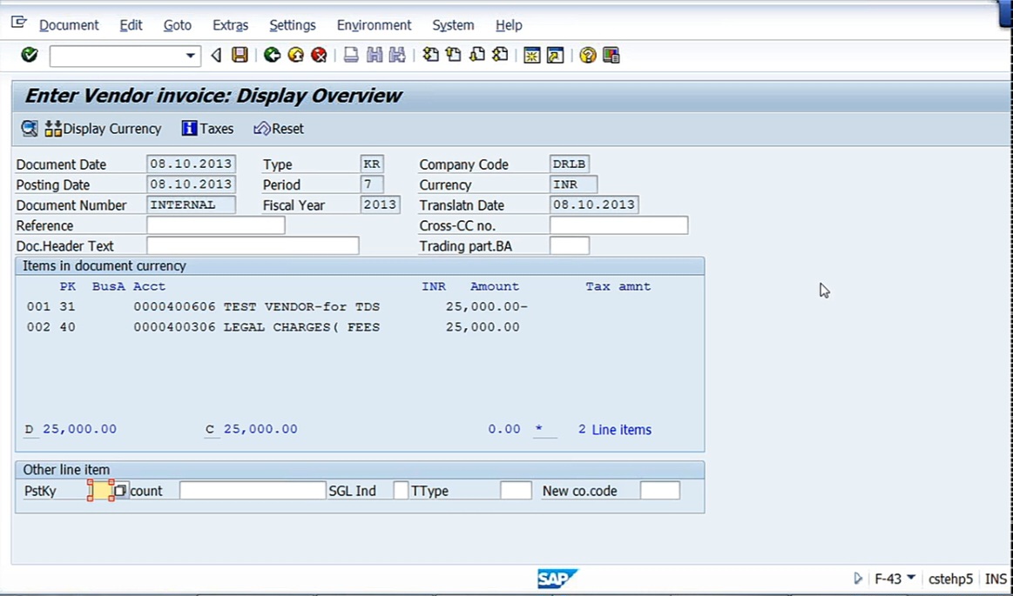Save the document with floppy icon
Screen dimensions: 1013x596
coord(240,55)
